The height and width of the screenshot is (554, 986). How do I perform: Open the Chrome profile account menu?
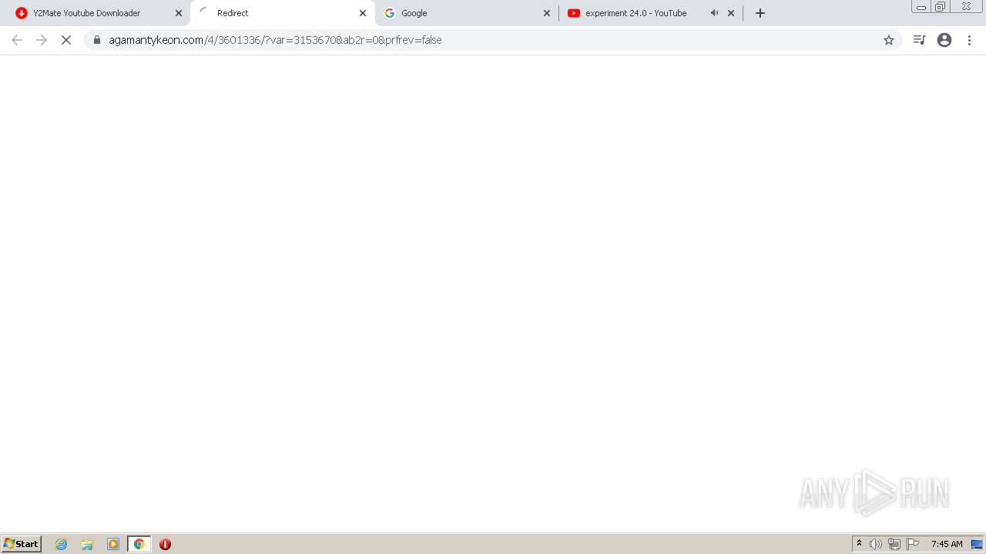tap(944, 40)
